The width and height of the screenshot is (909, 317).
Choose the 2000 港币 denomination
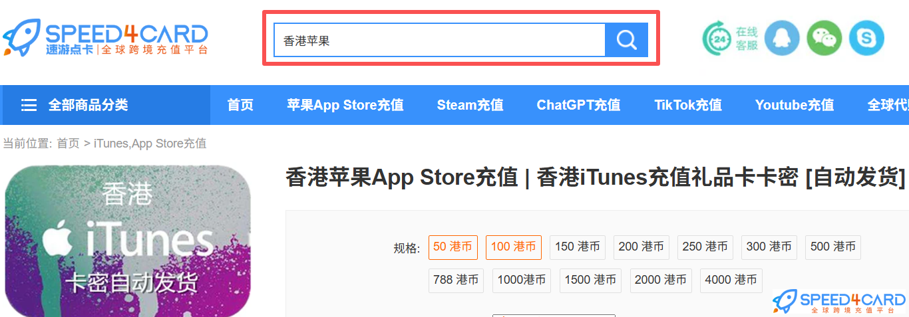click(x=661, y=280)
